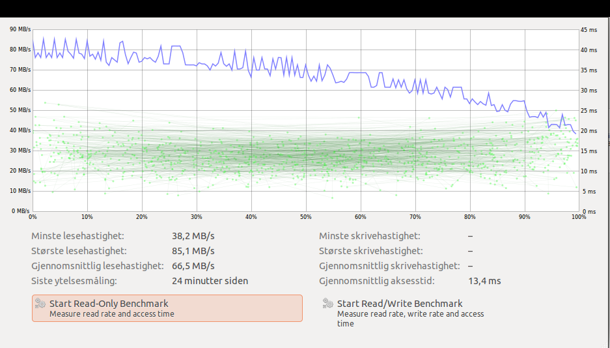610x348 pixels.
Task: Click the label Største skrivehastighet
Action: [370, 251]
